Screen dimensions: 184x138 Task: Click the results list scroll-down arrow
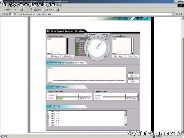tap(125, 125)
